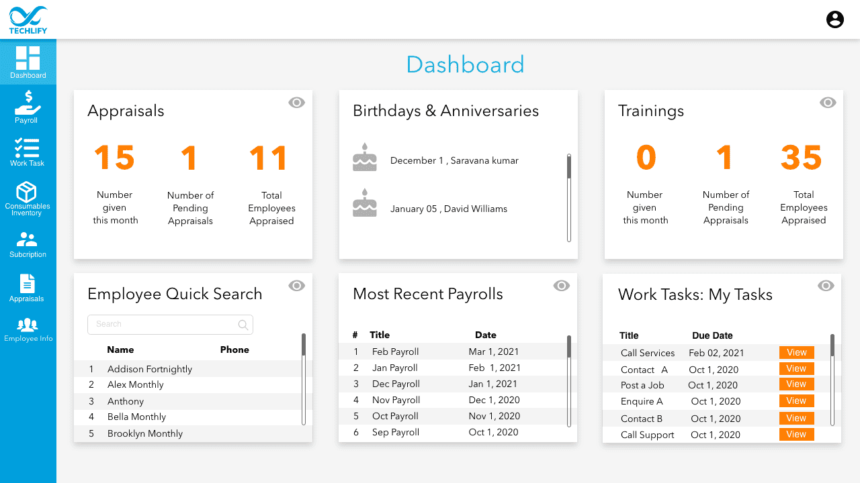The height and width of the screenshot is (483, 860).
Task: Click the Name column header
Action: point(120,350)
